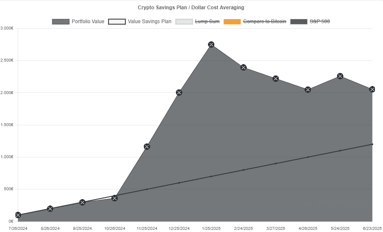
Task: Select portfolio data point at 4/26/2025
Action: (x=308, y=89)
